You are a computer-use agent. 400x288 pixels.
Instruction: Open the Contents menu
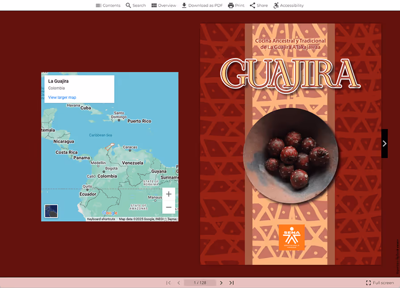click(x=108, y=5)
